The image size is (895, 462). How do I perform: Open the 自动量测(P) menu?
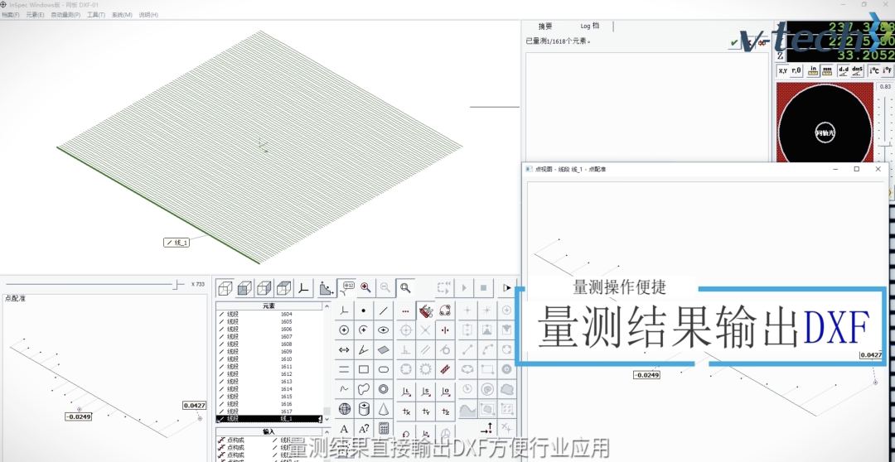pos(65,15)
